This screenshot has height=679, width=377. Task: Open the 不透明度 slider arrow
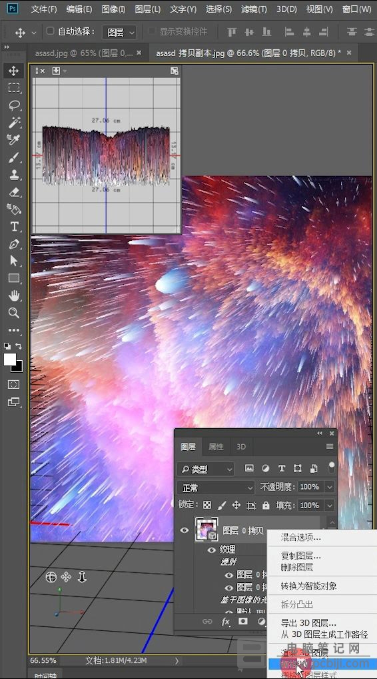coord(330,487)
